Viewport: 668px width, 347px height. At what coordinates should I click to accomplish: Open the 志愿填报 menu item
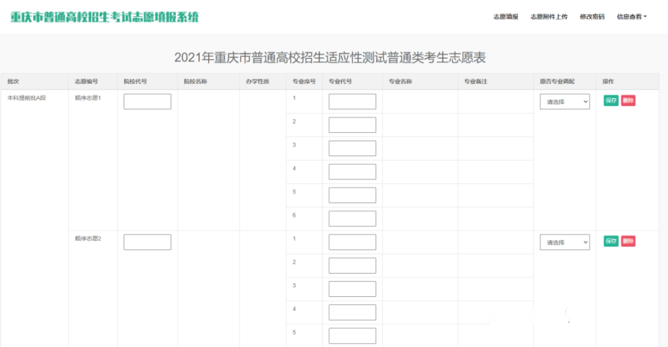pos(505,17)
